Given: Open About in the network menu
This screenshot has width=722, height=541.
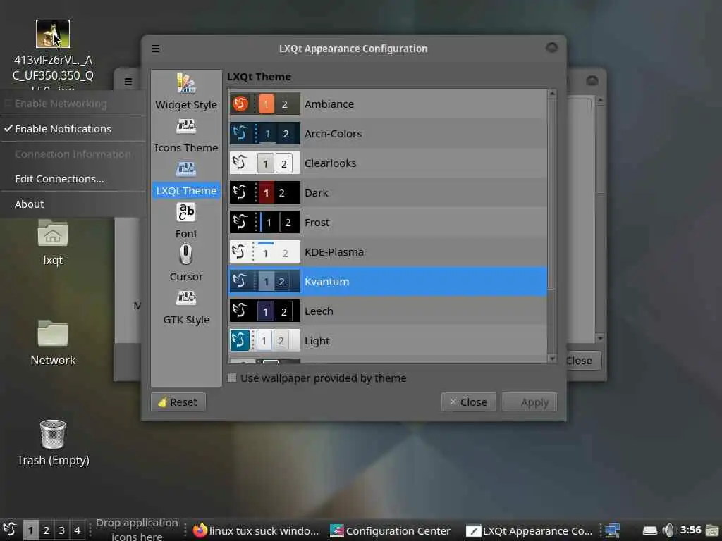Looking at the screenshot, I should 73,204.
